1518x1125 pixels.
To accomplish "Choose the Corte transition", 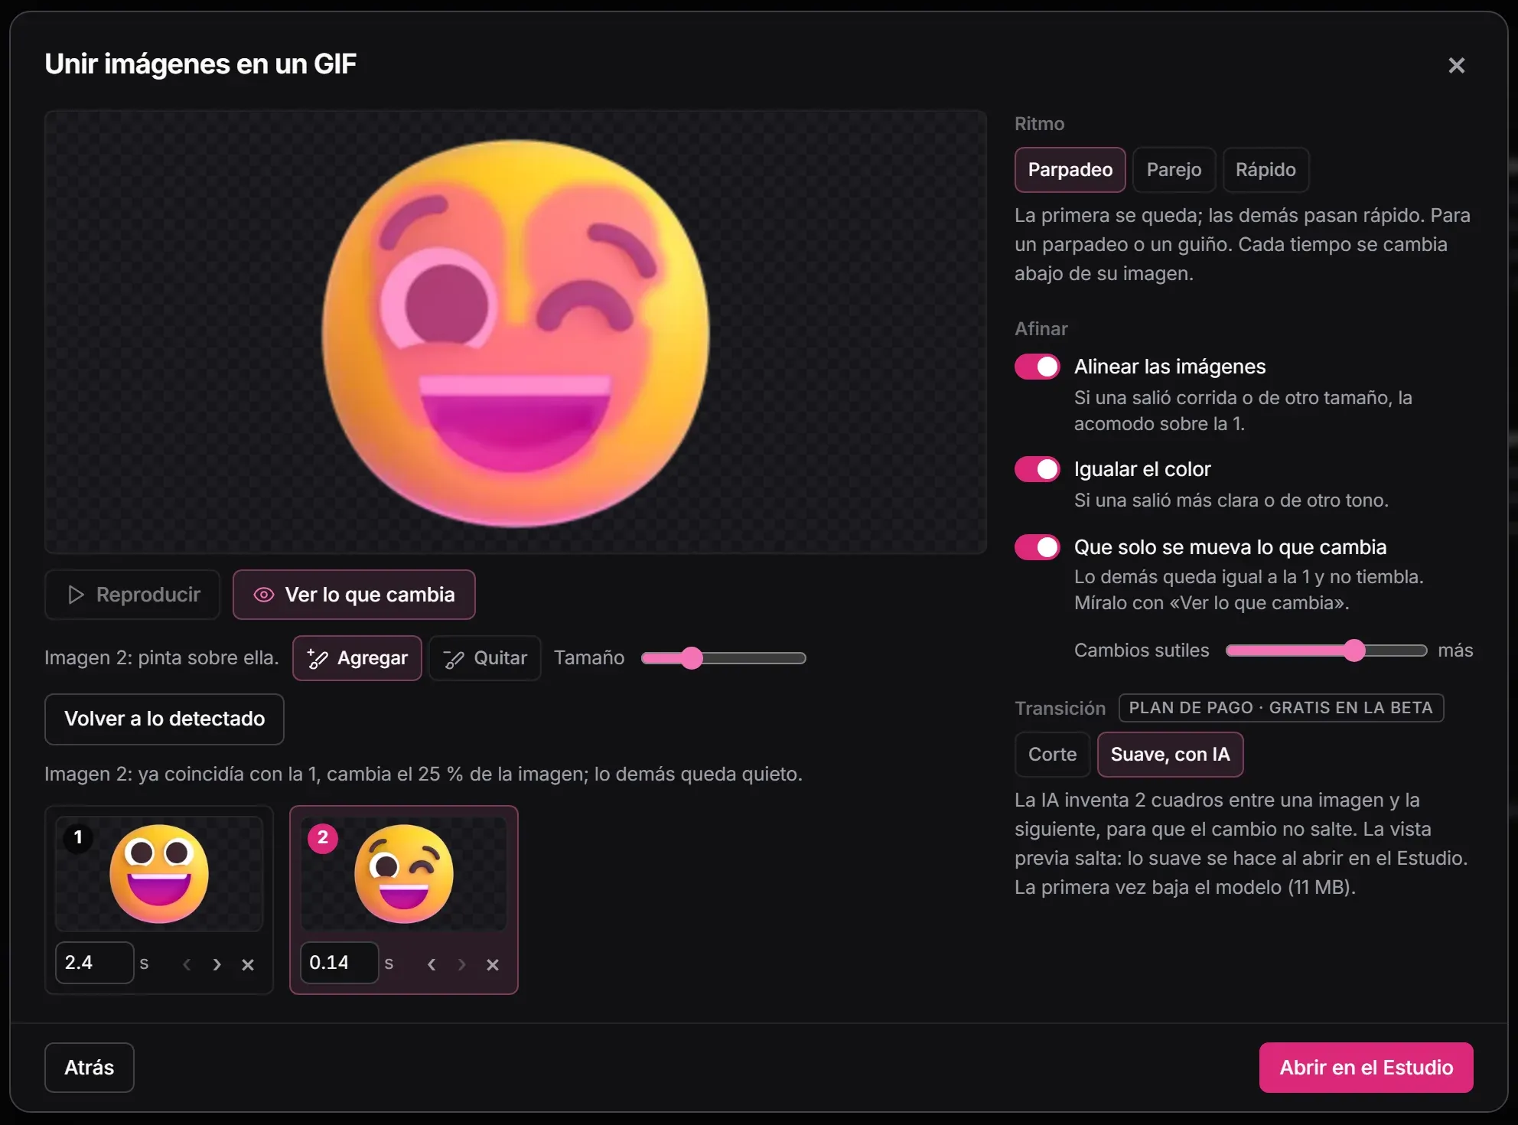I will (x=1052, y=755).
